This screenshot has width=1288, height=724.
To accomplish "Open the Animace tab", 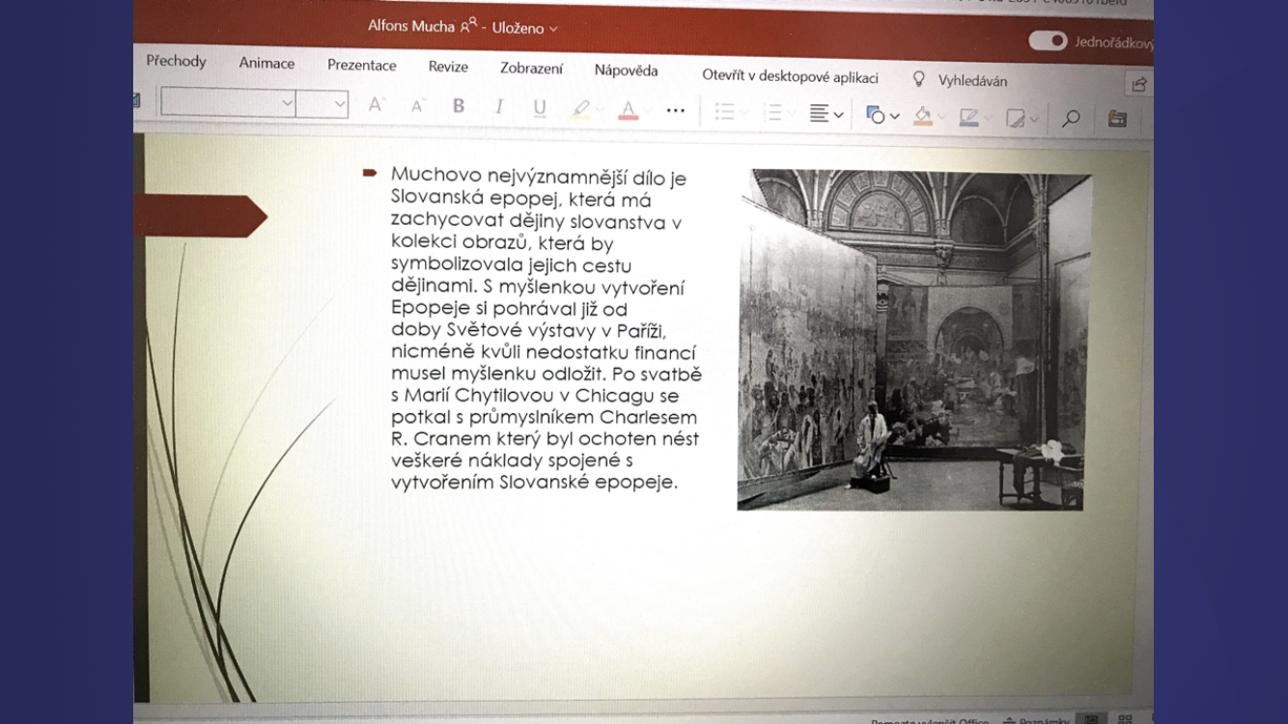I will tap(266, 63).
